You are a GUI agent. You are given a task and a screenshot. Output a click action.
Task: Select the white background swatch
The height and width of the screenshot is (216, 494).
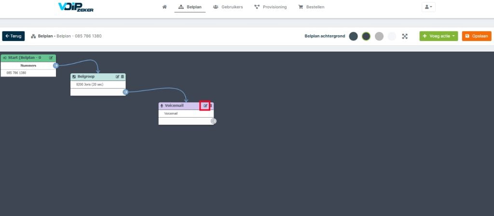(392, 36)
